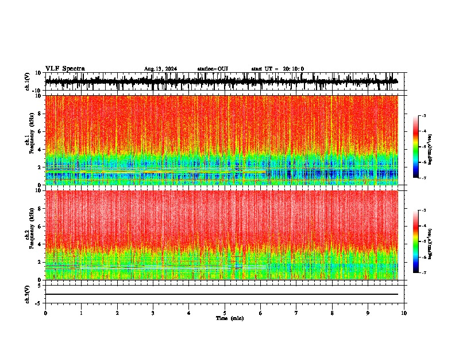Click the "-3" label on ch.1 colorbar

click(x=423, y=115)
